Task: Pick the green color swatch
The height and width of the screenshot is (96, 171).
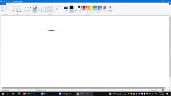Action: pyautogui.click(x=94, y=7)
